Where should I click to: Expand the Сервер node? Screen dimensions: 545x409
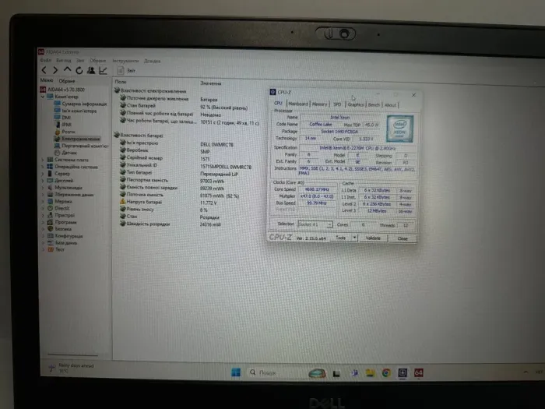[x=43, y=174]
